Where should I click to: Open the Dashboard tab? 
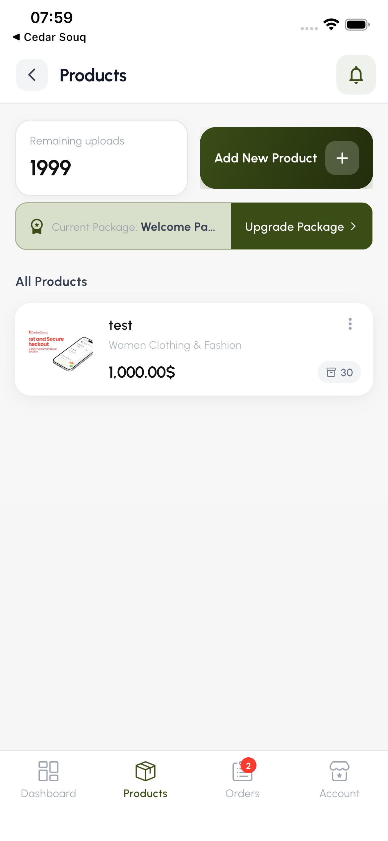click(48, 779)
